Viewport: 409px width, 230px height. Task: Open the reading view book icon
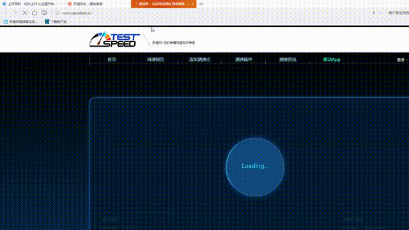click(44, 13)
